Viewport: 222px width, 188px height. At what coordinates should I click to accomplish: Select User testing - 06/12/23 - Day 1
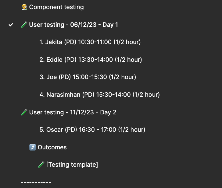pyautogui.click(x=73, y=25)
